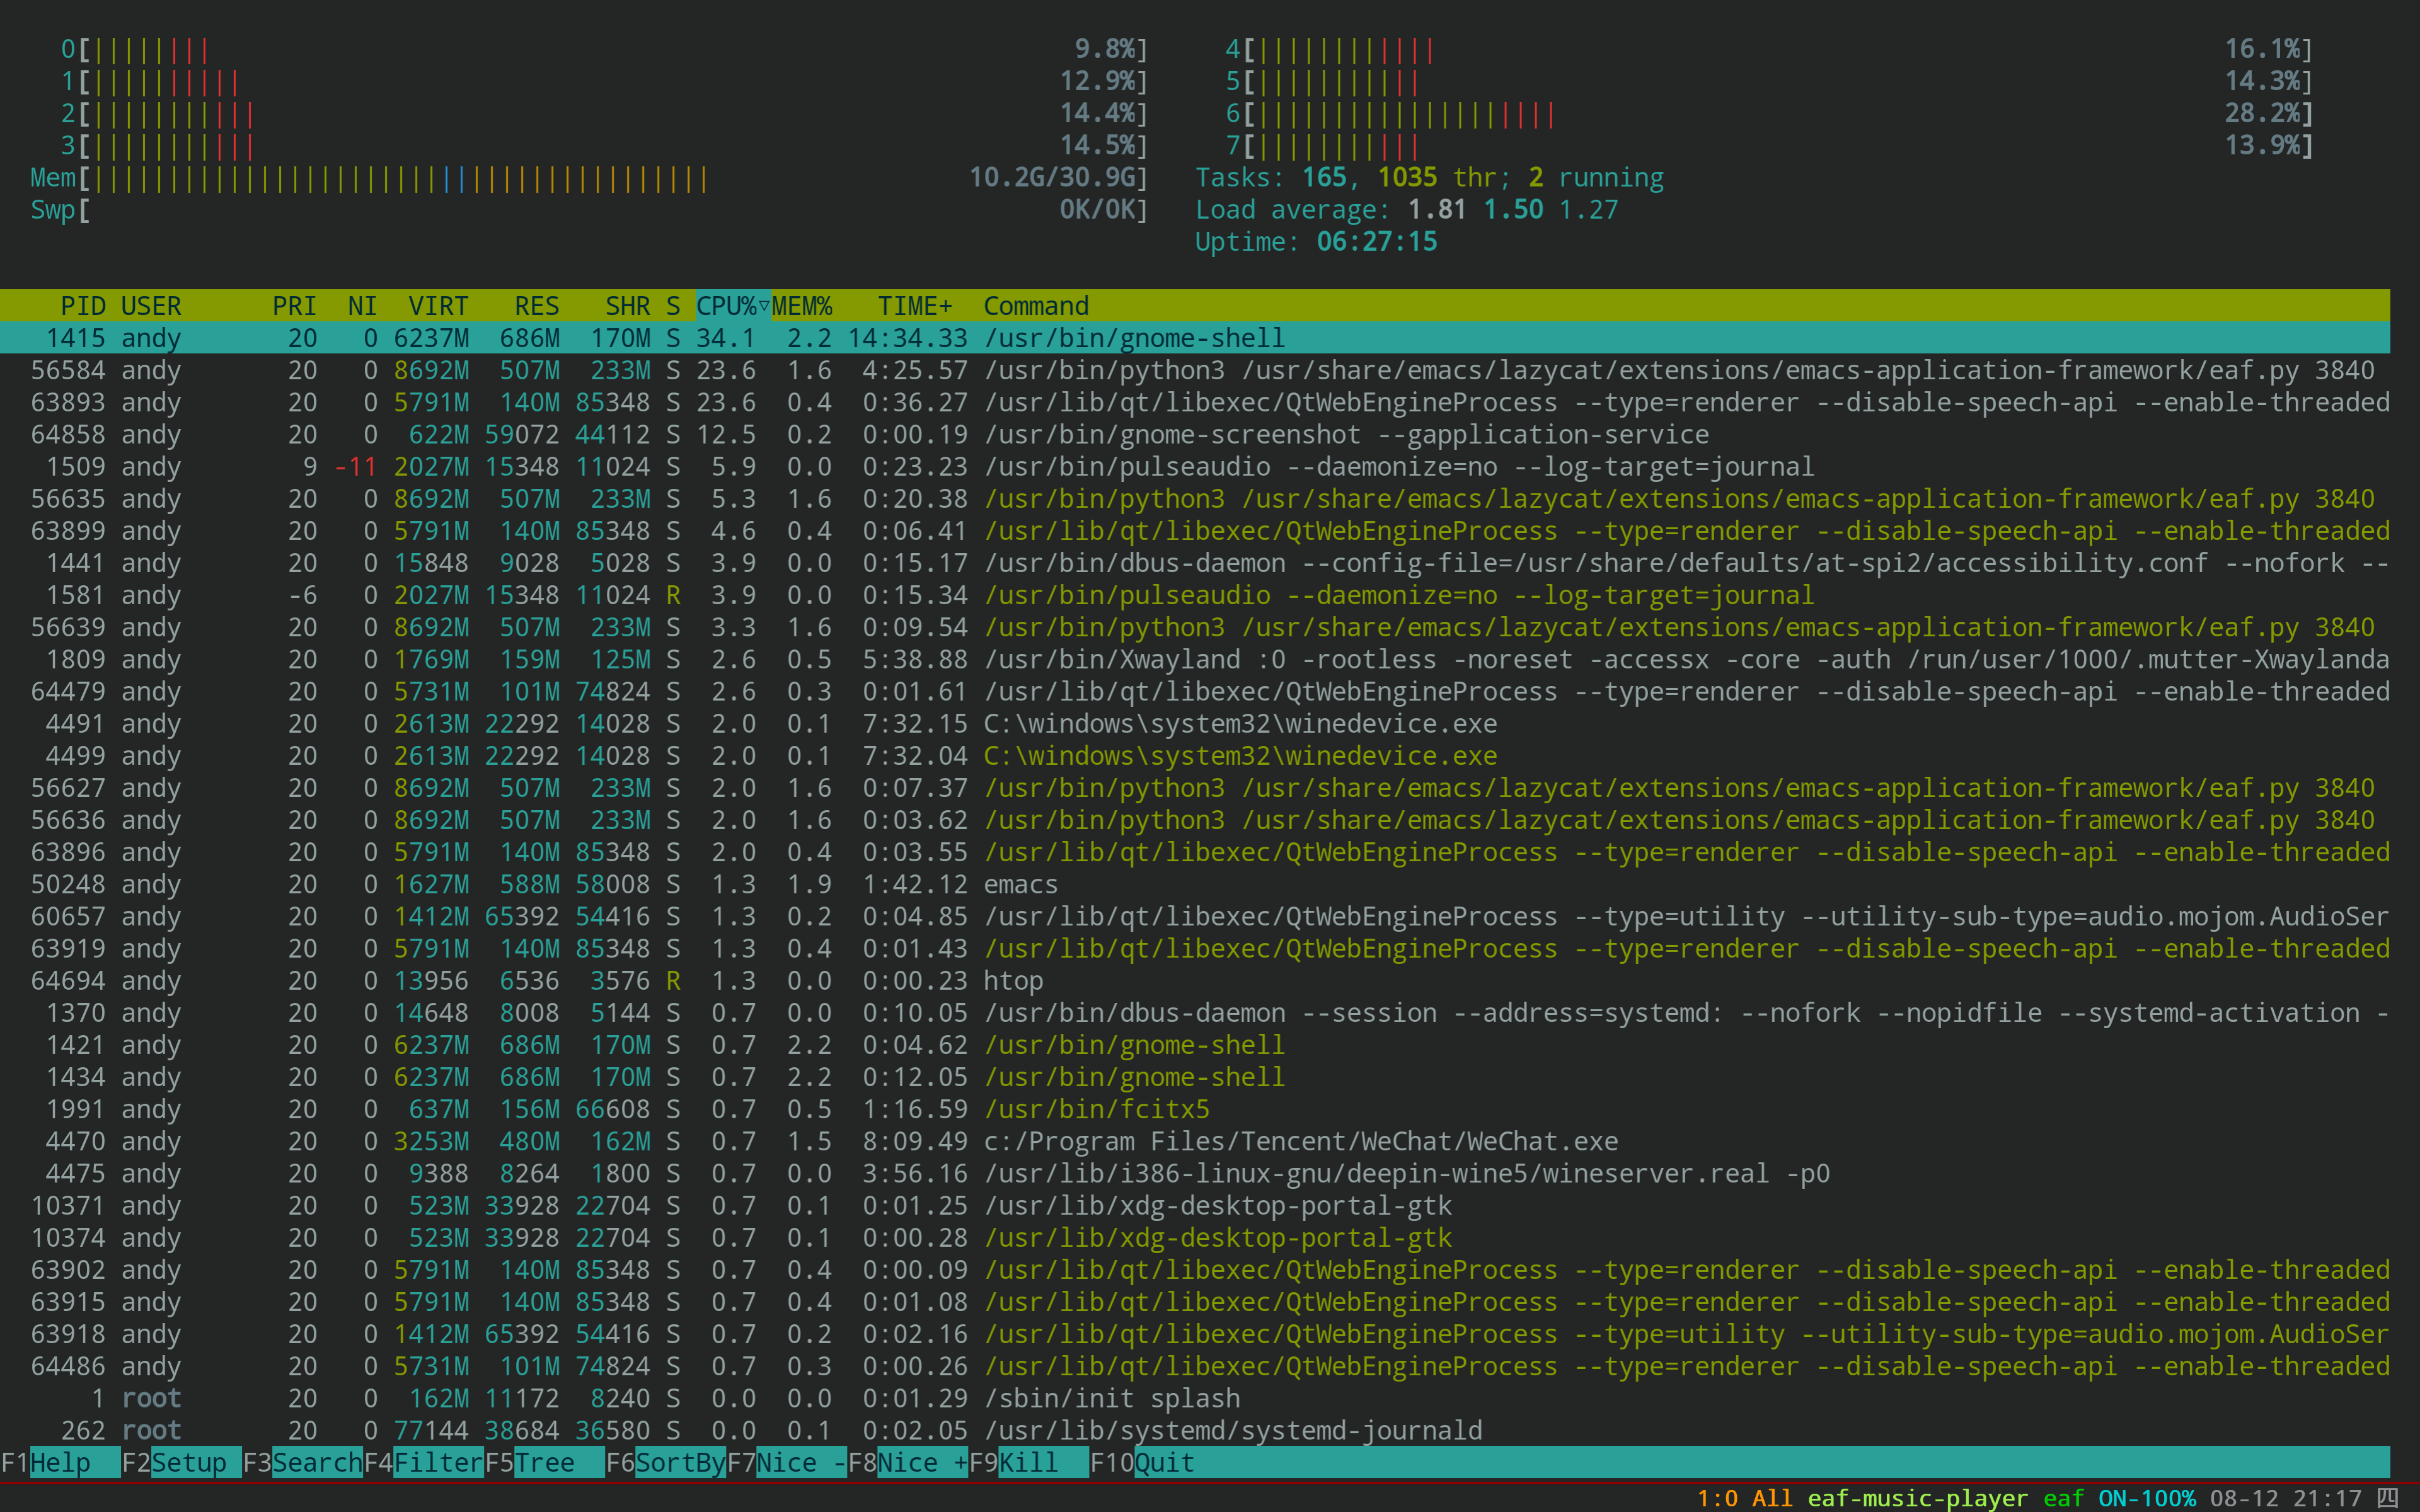
Task: Select the htop process row
Action: click(1012, 980)
